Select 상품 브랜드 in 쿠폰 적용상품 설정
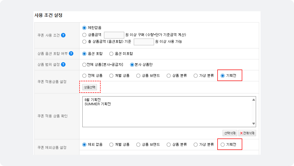 [138, 76]
